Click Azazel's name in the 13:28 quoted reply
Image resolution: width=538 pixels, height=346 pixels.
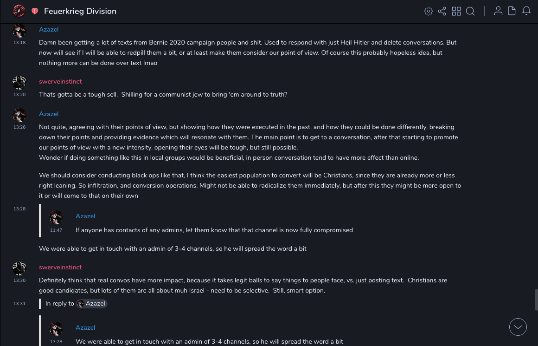[x=85, y=327]
